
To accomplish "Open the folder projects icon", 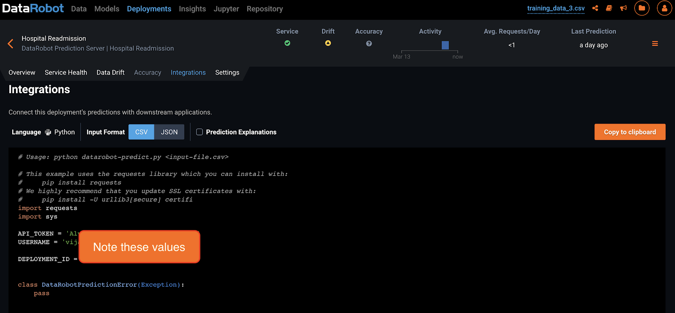I will pos(642,8).
